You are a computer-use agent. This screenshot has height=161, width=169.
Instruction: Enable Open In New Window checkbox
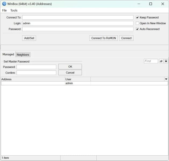137,23
